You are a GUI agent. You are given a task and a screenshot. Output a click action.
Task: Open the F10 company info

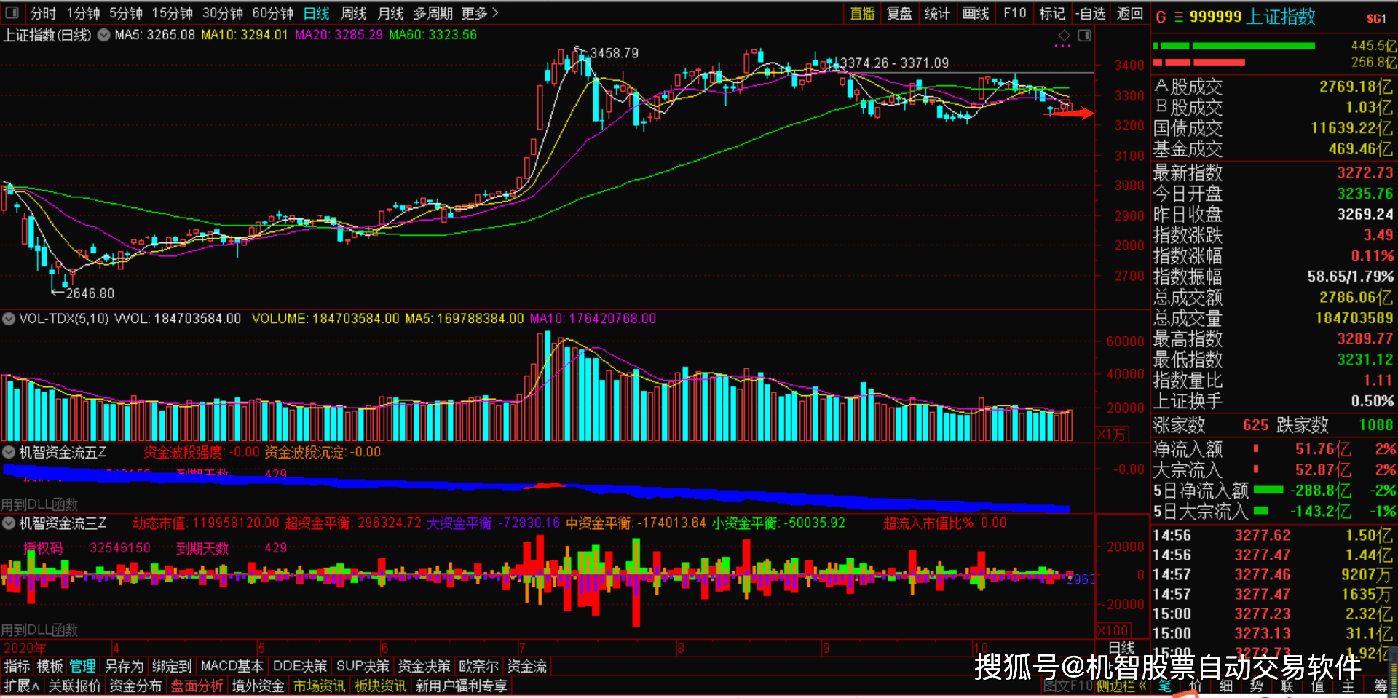coord(1014,13)
